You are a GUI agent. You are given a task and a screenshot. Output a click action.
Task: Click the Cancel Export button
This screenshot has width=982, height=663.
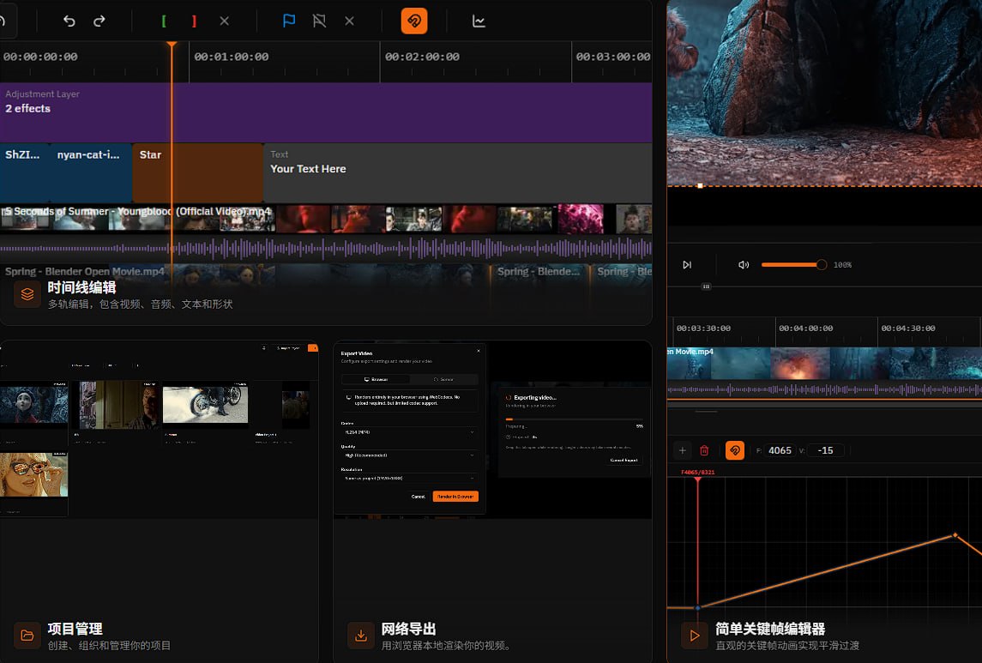pos(626,460)
